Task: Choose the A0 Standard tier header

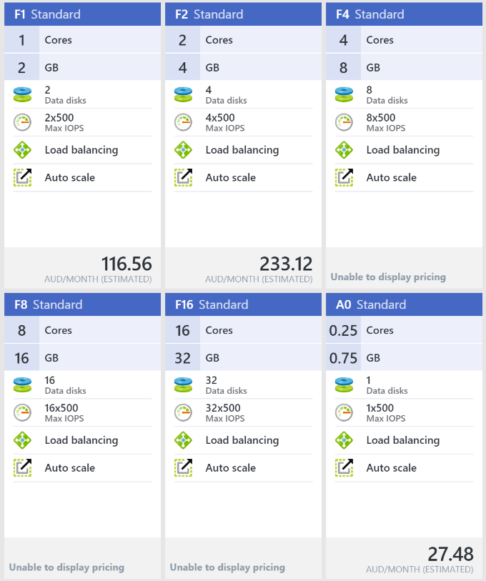Action: click(404, 304)
